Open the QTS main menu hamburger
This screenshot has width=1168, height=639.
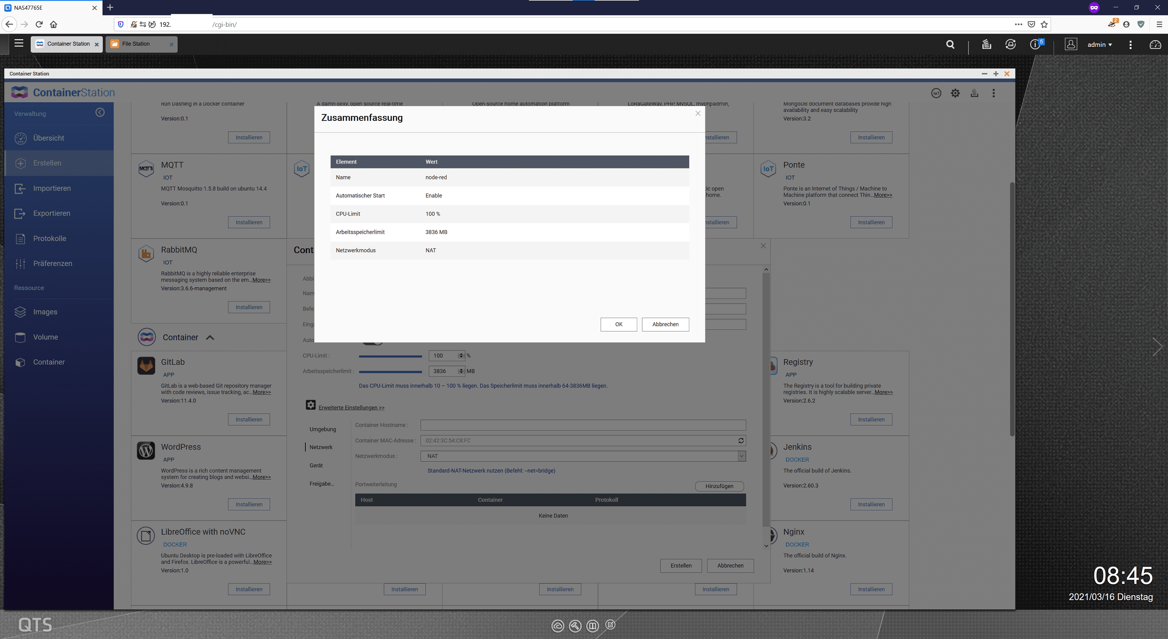[19, 43]
